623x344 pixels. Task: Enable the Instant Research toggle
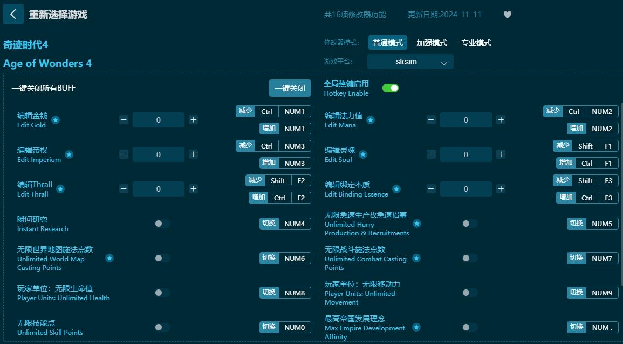coord(160,224)
